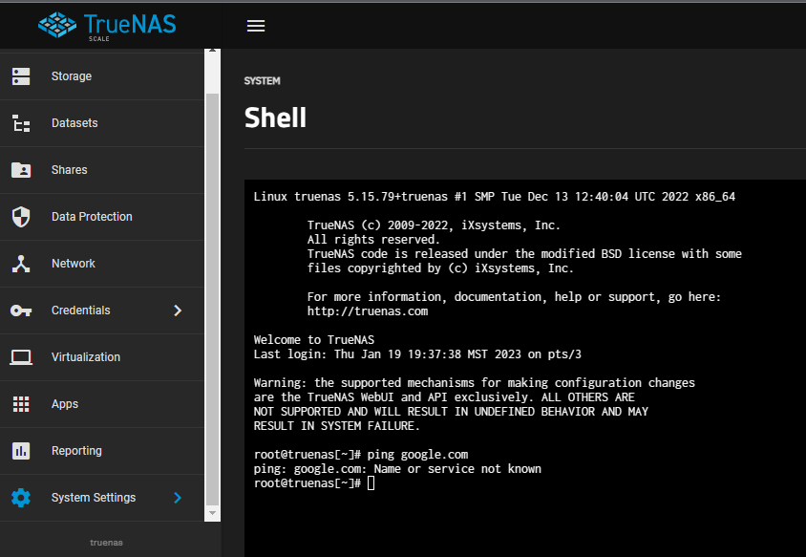Click the sidebar scrollbar down arrow

point(212,513)
